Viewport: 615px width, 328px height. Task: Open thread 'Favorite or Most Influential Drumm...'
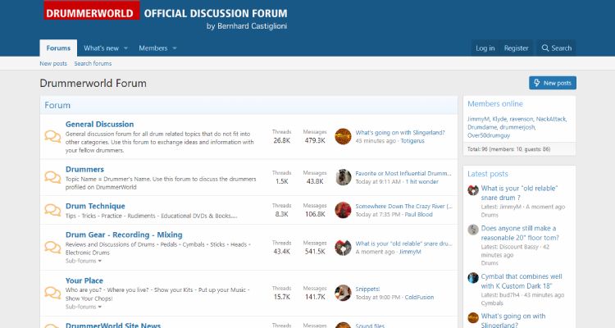tap(403, 173)
